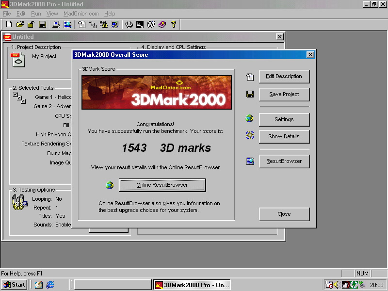The width and height of the screenshot is (388, 291).
Task: Click the atom icon beside Show Details
Action: tap(250, 135)
